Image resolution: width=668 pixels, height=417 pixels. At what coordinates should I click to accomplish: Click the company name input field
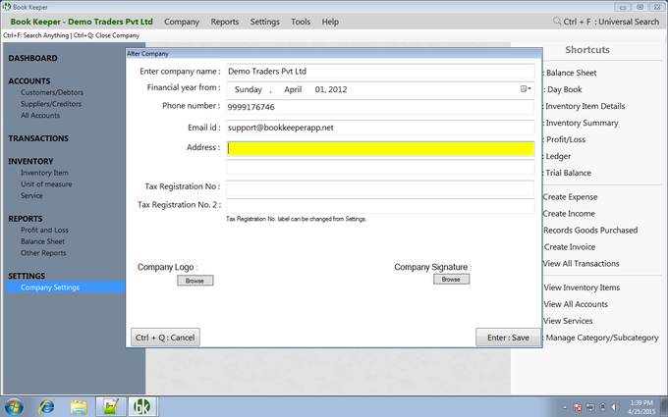380,72
